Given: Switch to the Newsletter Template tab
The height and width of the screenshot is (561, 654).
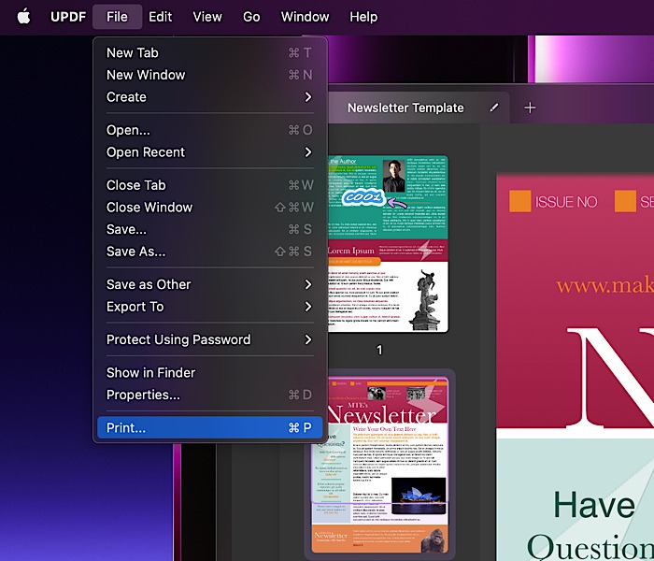Looking at the screenshot, I should (405, 108).
